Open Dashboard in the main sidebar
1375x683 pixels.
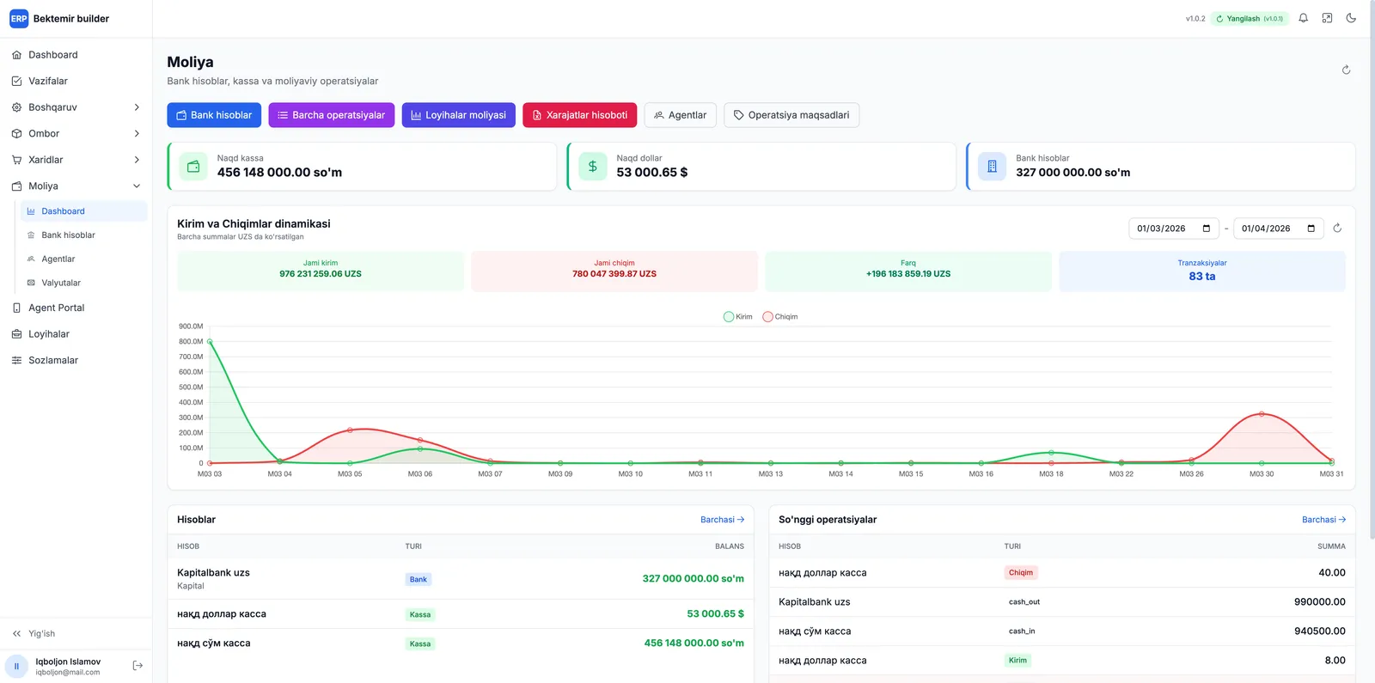(76, 55)
